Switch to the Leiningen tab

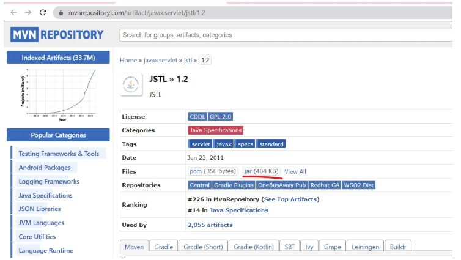(366, 247)
